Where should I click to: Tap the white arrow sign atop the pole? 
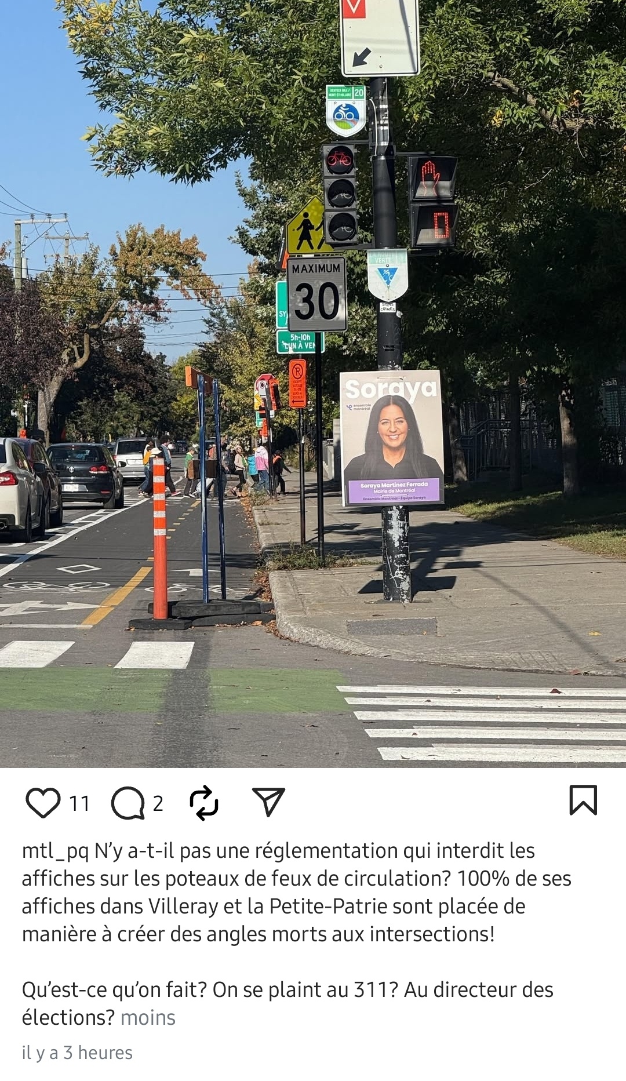pyautogui.click(x=380, y=38)
